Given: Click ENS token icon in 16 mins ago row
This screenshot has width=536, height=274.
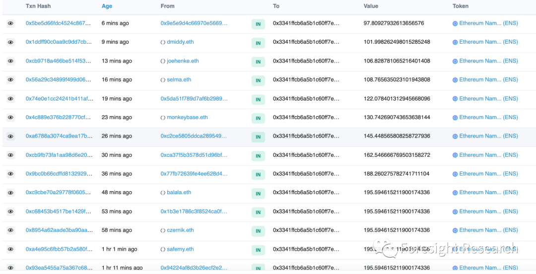Looking at the screenshot, I should pyautogui.click(x=455, y=80).
